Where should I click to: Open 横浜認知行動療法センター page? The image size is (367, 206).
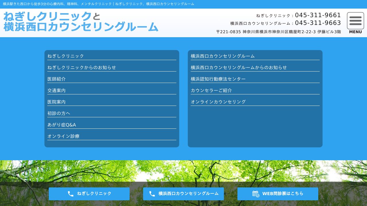[218, 79]
